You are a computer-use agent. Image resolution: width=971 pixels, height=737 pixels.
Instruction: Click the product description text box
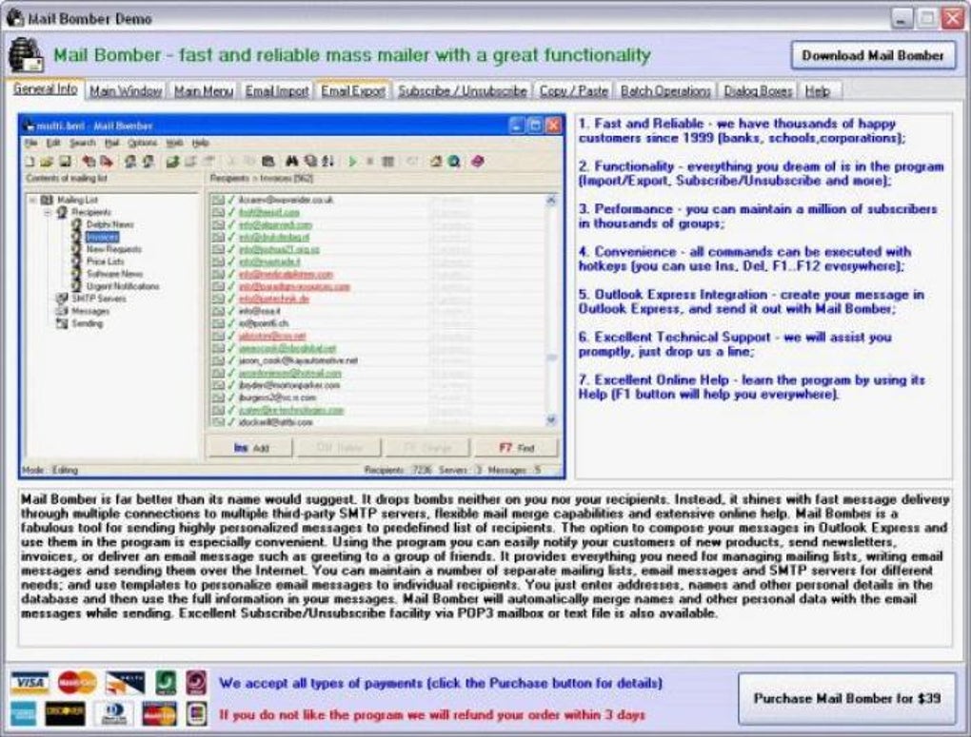[485, 568]
